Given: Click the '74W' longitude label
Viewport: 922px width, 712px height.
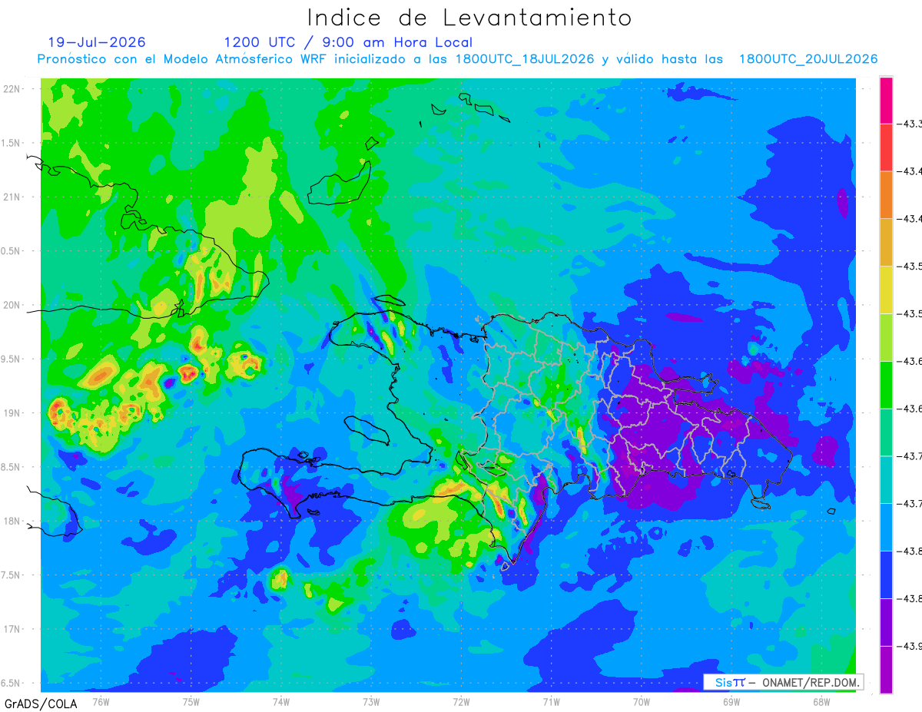Looking at the screenshot, I should (281, 700).
